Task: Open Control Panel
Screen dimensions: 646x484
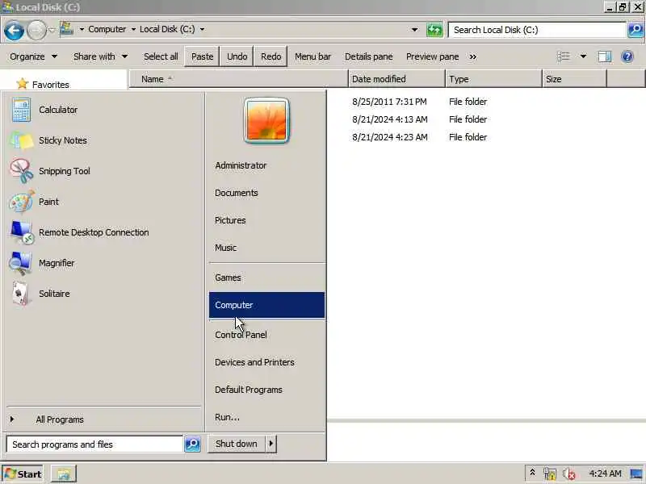Action: (266, 335)
